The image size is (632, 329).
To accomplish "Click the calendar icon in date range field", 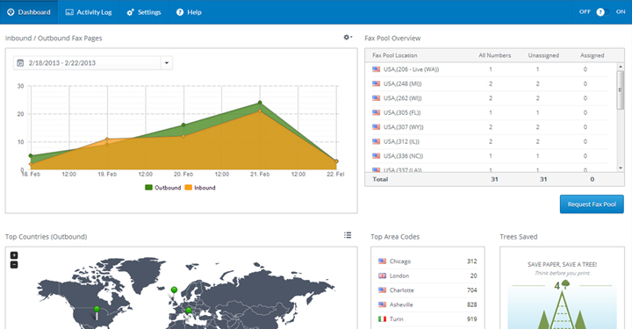I will tap(20, 63).
